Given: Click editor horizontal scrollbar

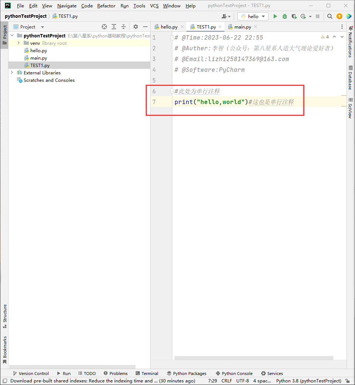Looking at the screenshot, I should click(254, 358).
